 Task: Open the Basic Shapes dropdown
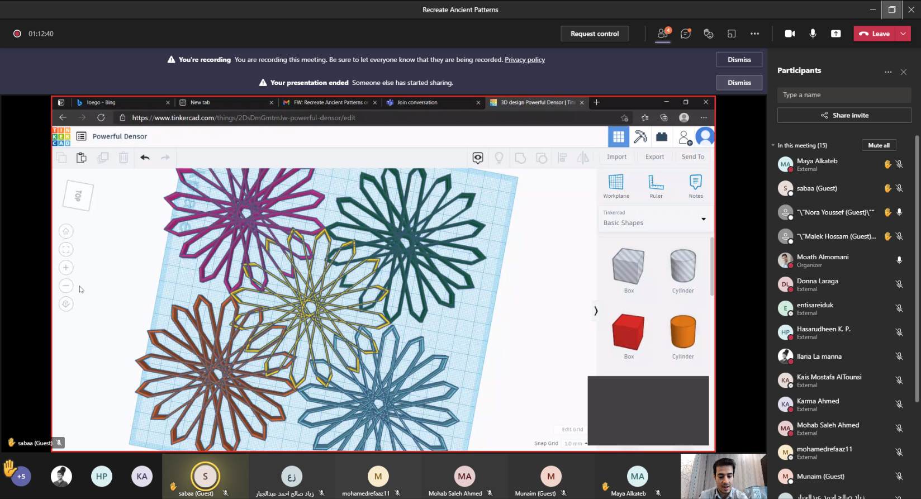[x=654, y=218]
